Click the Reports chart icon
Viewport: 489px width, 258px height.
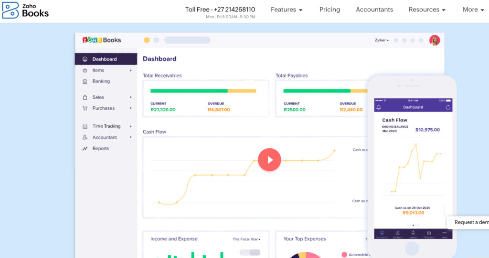pos(85,149)
